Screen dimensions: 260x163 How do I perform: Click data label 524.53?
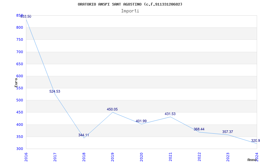point(55,91)
